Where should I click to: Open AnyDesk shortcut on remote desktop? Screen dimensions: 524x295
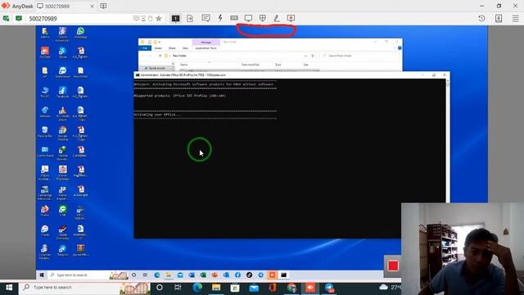point(45,52)
